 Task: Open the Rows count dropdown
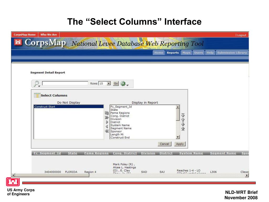coord(108,83)
